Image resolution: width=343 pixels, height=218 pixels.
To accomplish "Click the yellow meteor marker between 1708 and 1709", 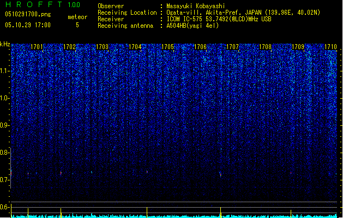I will point(291,214).
